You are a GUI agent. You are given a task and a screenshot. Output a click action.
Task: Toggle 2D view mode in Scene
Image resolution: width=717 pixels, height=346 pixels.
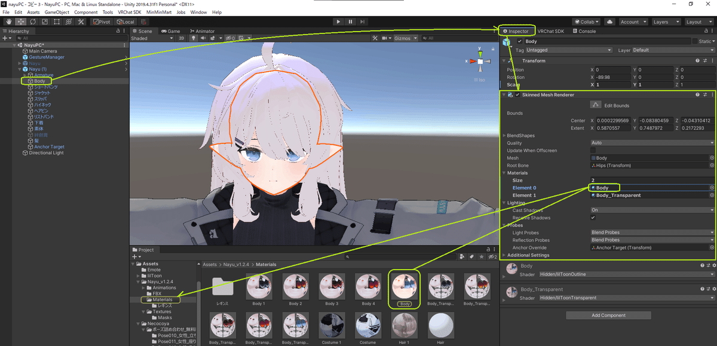[182, 38]
